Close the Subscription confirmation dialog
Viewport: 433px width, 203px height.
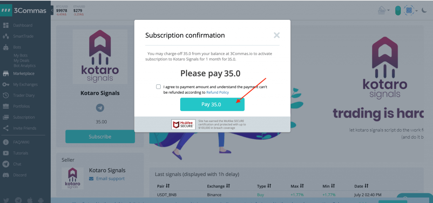277,35
